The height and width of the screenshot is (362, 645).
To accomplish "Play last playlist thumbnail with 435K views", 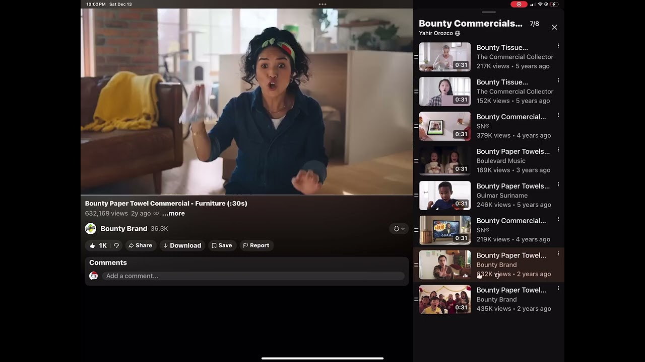I will tap(445, 300).
